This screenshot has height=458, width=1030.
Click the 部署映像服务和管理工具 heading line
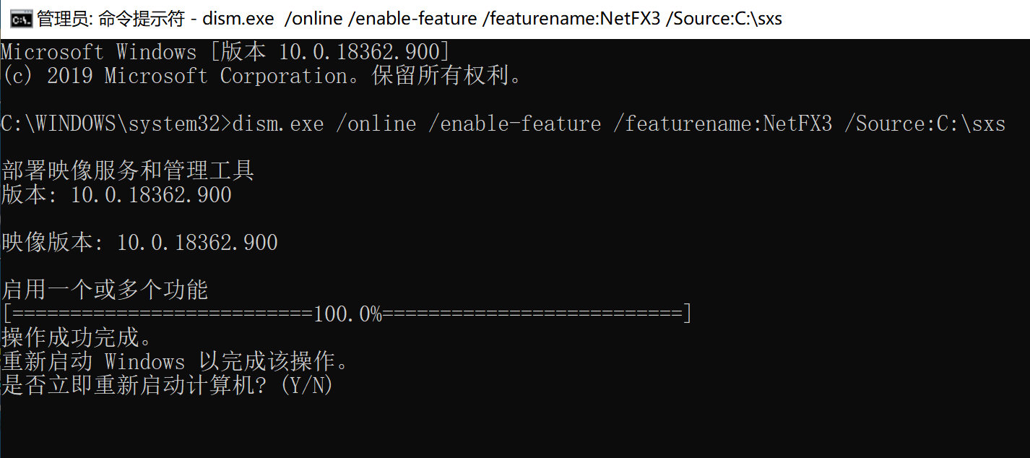tap(128, 171)
